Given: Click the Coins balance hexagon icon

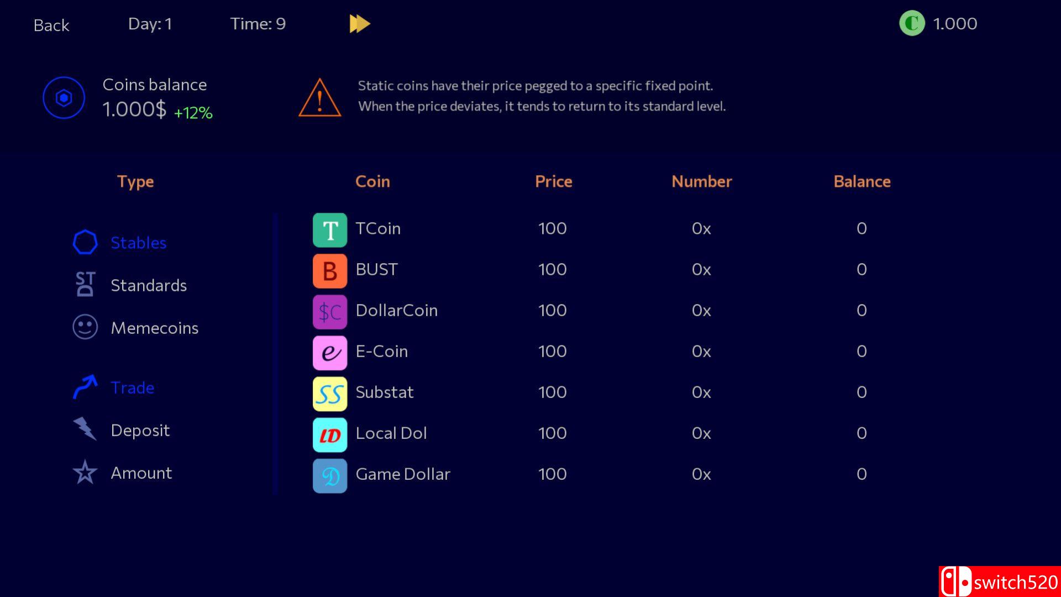Looking at the screenshot, I should 64,97.
